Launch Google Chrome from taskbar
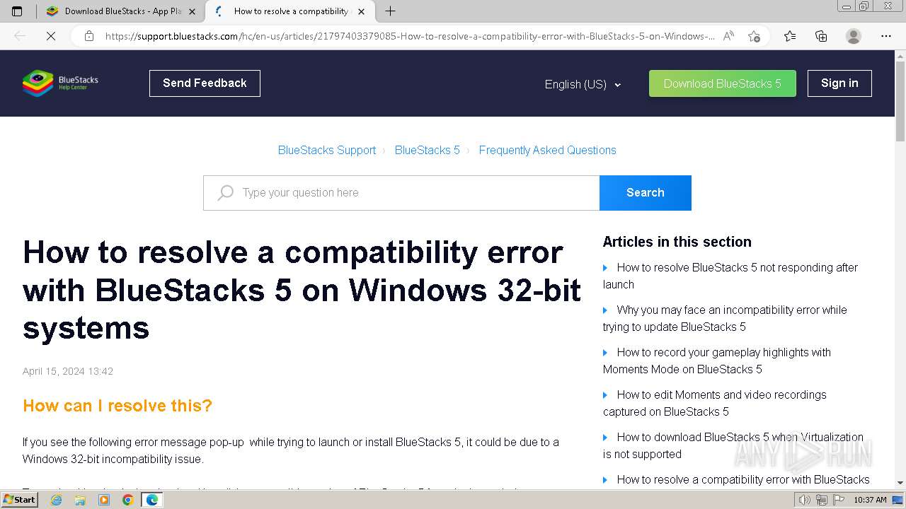This screenshot has height=509, width=906. [x=128, y=500]
